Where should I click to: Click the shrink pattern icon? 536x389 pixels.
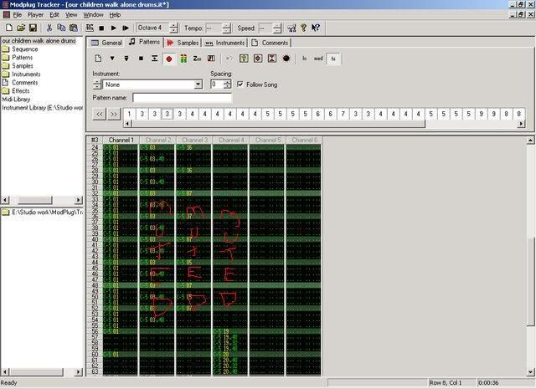coord(271,59)
